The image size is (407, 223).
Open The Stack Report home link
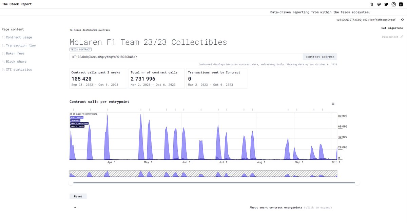[17, 4]
